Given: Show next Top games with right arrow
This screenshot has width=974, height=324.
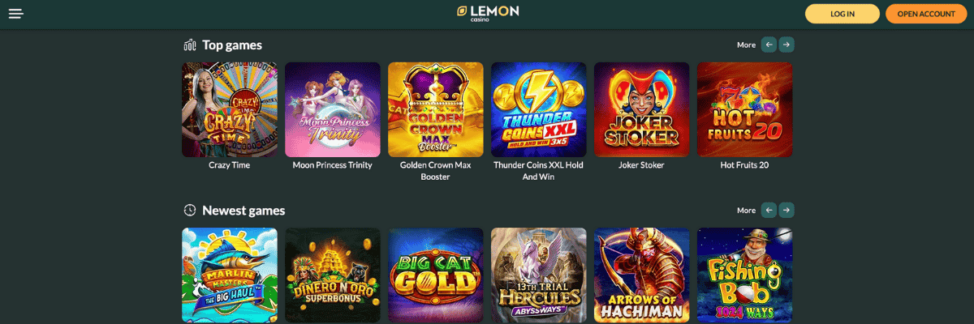Looking at the screenshot, I should tap(787, 45).
